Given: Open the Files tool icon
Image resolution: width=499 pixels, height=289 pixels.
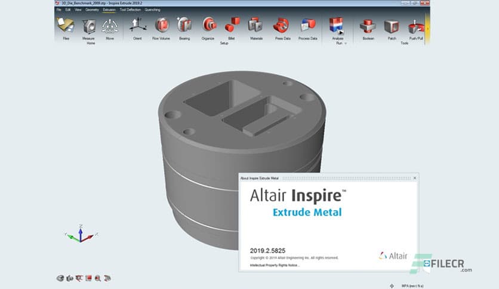Looking at the screenshot, I should (66, 26).
